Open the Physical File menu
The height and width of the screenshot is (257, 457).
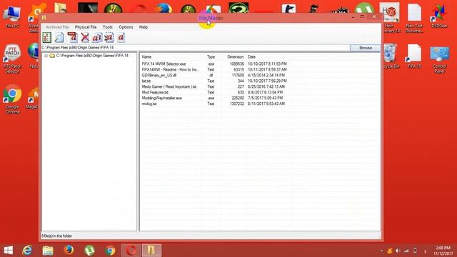(86, 27)
